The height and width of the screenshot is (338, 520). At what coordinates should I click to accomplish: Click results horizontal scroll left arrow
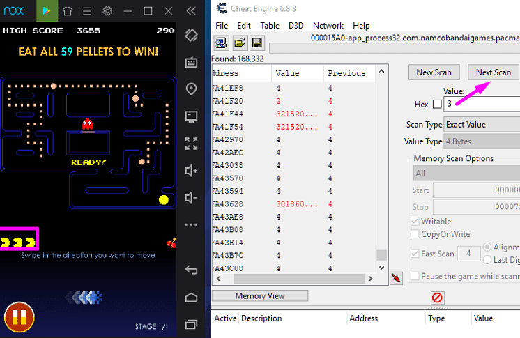point(218,279)
